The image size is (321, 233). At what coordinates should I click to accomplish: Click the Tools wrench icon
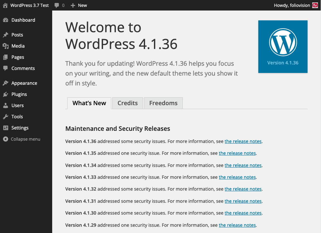[x=6, y=117]
